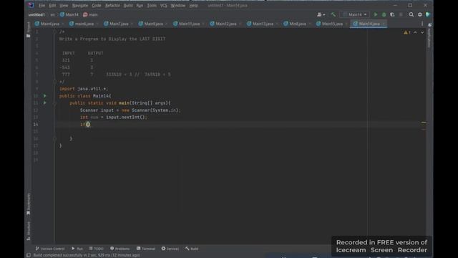Screen dimensions: 458x258
Task: Open the Services tool window
Action: 170,249
